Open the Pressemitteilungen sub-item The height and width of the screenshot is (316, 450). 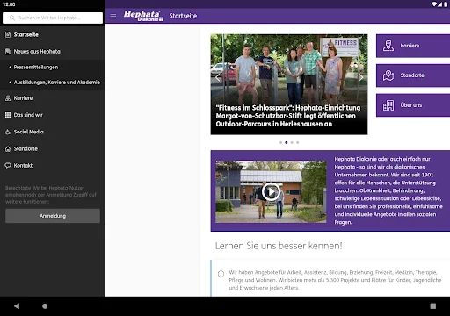[x=53, y=68]
